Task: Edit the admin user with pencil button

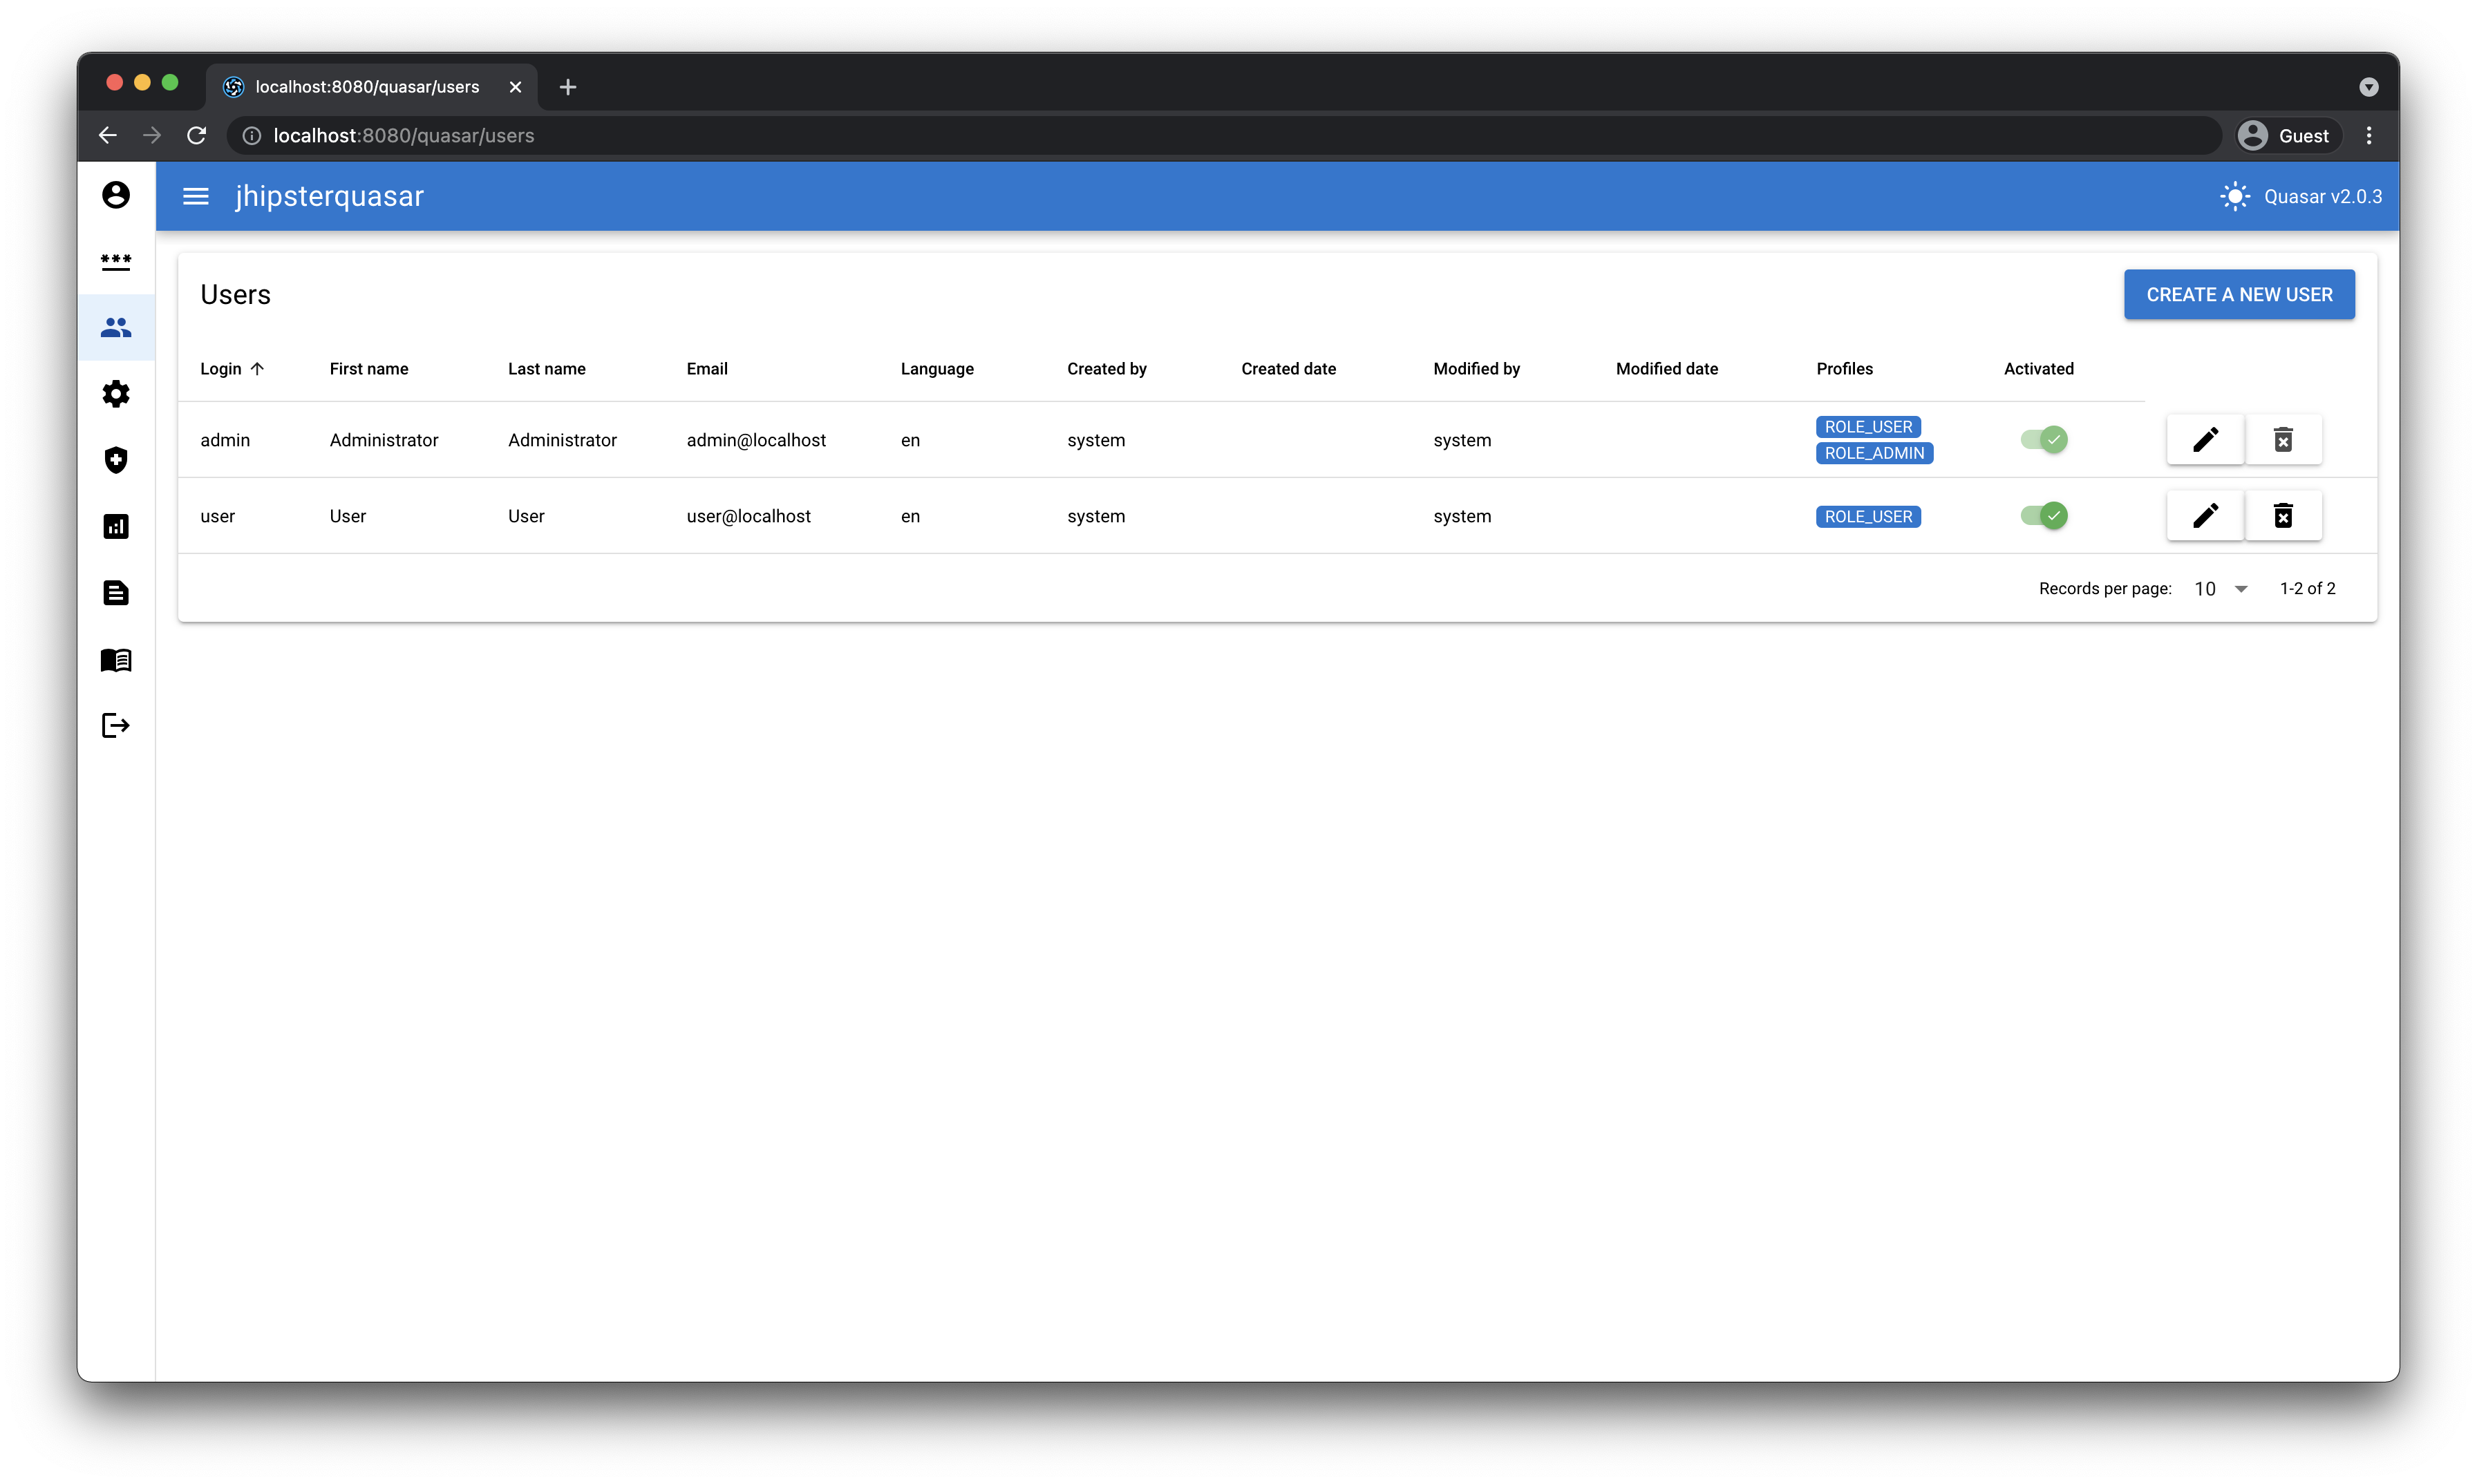Action: (2205, 440)
